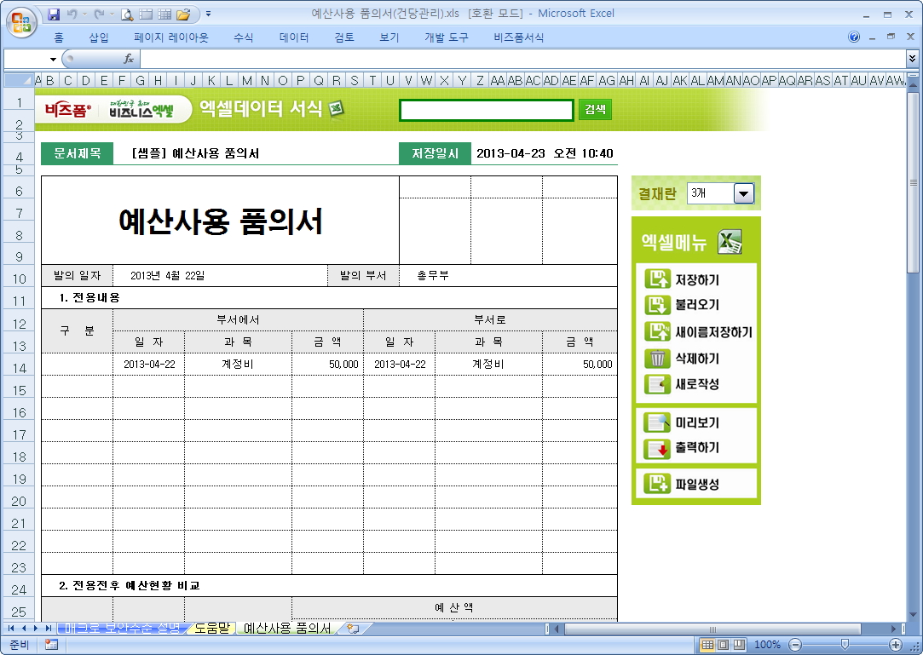Viewport: 923px width, 655px height.
Task: Click the Office button logo
Action: coord(21,23)
